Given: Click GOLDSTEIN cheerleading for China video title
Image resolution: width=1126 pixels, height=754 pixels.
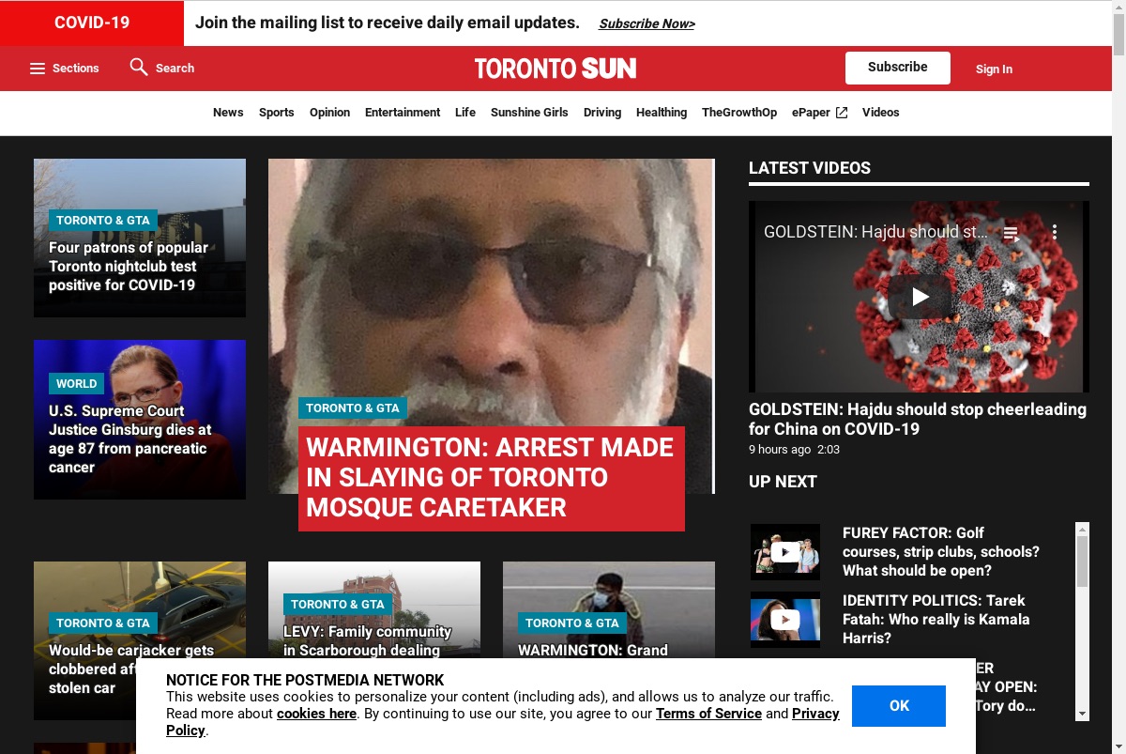Looking at the screenshot, I should pos(918,419).
